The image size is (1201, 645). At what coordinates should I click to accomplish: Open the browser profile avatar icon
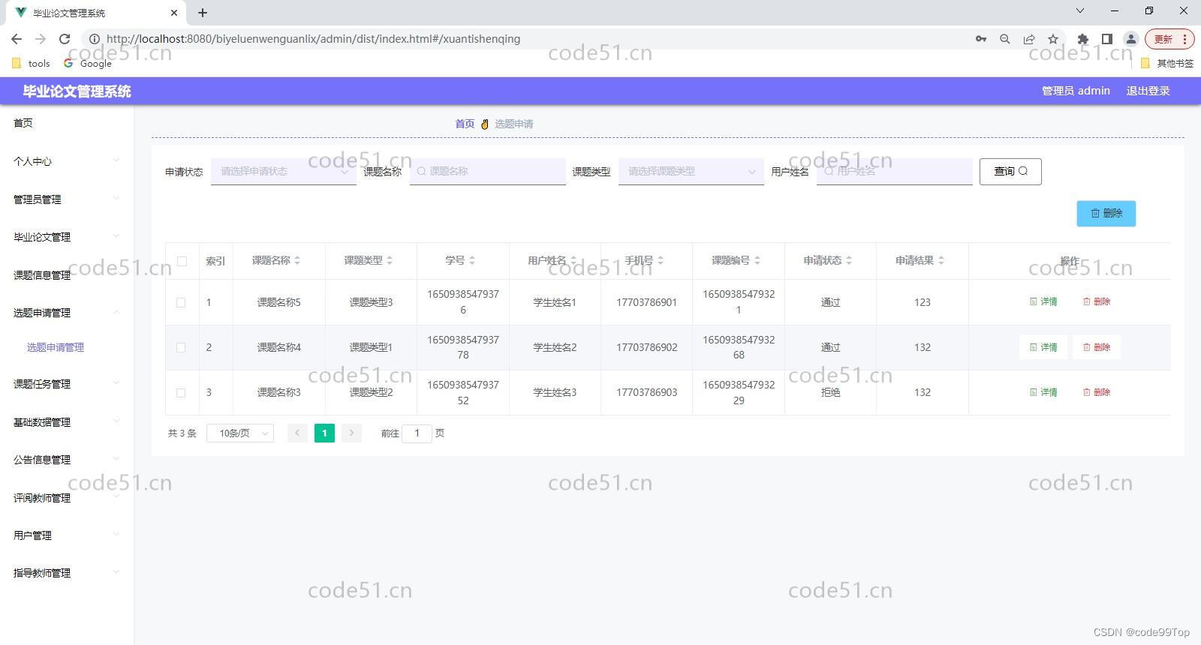coord(1130,39)
